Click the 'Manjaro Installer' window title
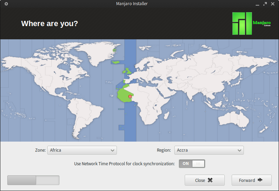 (132, 4)
